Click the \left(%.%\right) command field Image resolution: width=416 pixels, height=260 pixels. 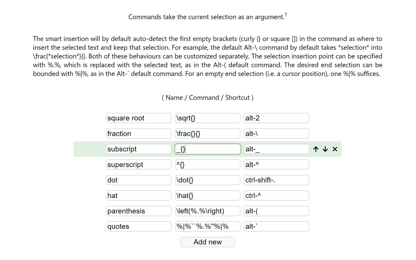[207, 211]
